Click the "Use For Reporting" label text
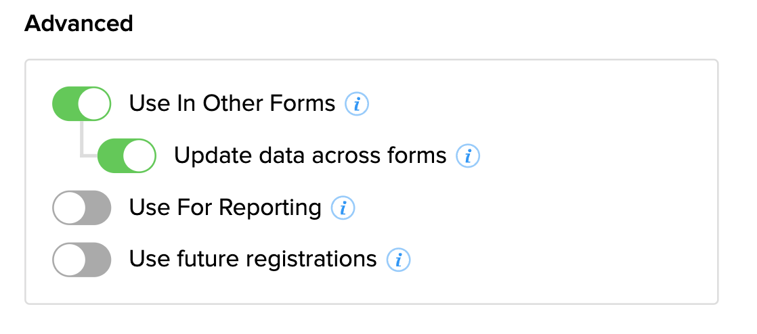 click(225, 208)
